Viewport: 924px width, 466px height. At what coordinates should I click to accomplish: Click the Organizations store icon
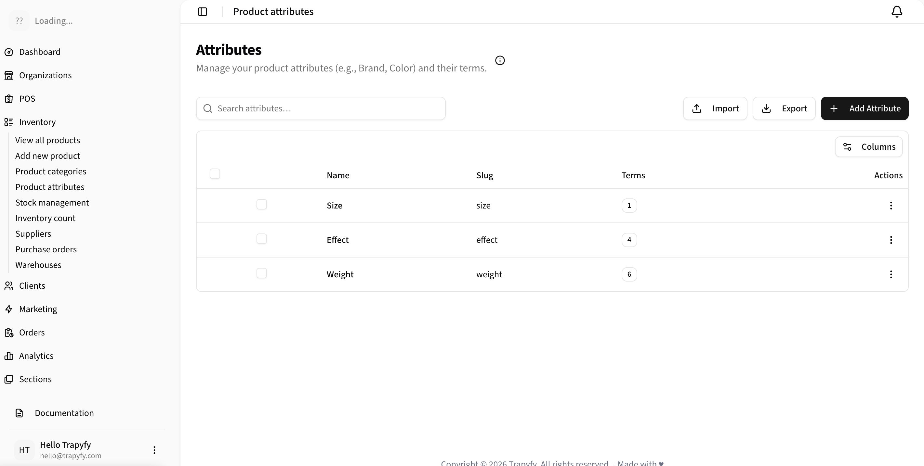(9, 75)
